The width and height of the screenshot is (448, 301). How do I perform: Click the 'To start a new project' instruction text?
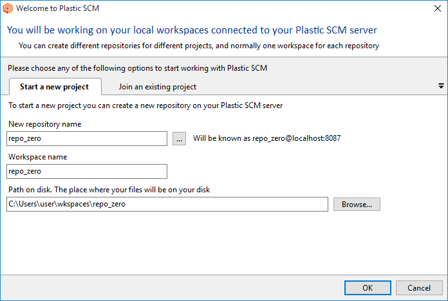pos(145,105)
